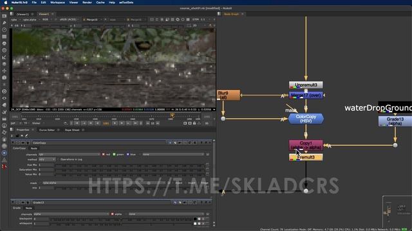Select the Premult3 node

[306, 157]
